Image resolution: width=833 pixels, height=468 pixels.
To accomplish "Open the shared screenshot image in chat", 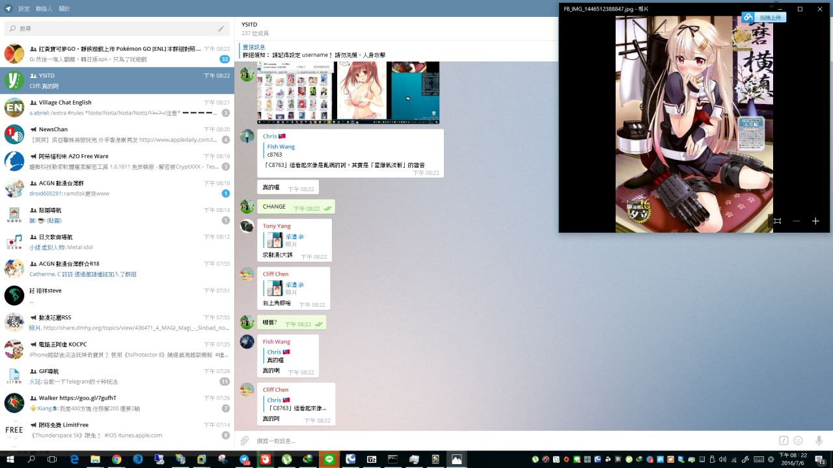I will (348, 92).
